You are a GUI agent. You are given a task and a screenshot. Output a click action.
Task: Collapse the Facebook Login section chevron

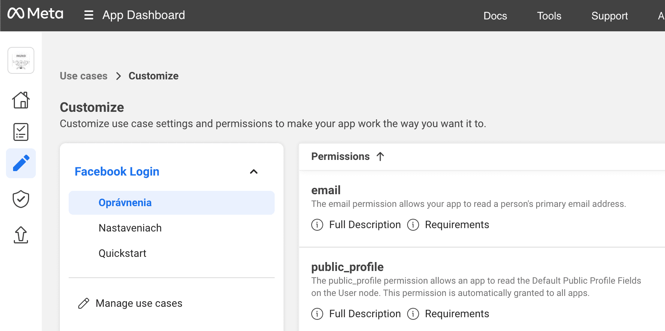point(254,171)
